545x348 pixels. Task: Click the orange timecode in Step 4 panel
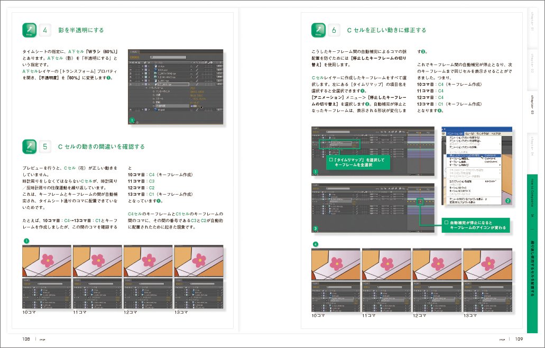pos(134,57)
